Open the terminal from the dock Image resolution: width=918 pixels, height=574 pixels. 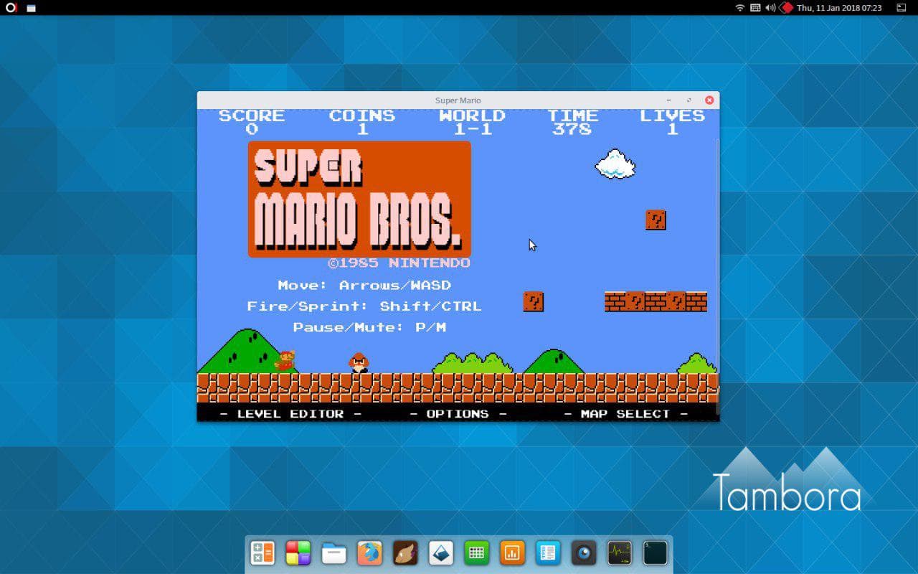[656, 553]
